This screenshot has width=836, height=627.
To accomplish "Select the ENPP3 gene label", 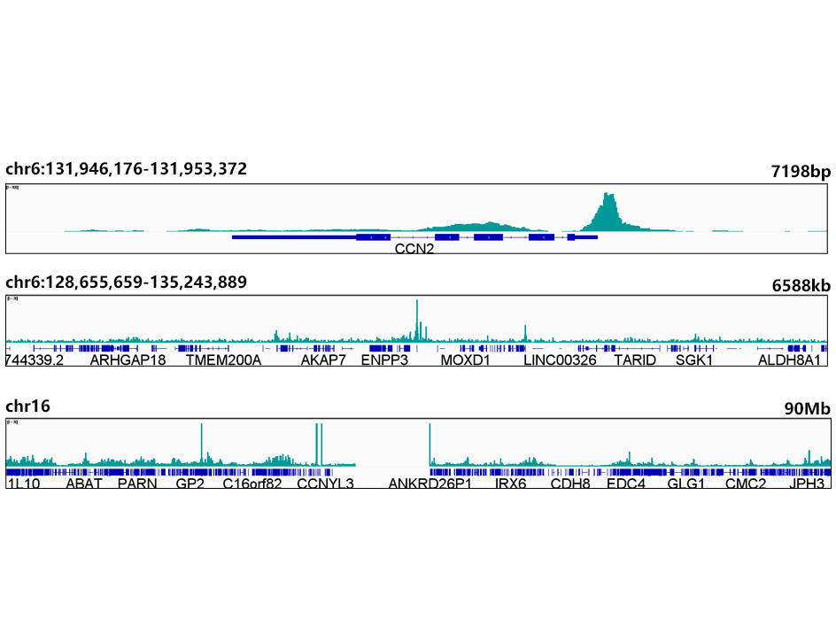I will pos(384,360).
